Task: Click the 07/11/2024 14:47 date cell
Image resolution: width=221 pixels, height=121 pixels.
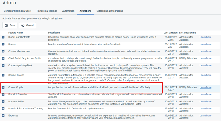Action: (x=171, y=89)
